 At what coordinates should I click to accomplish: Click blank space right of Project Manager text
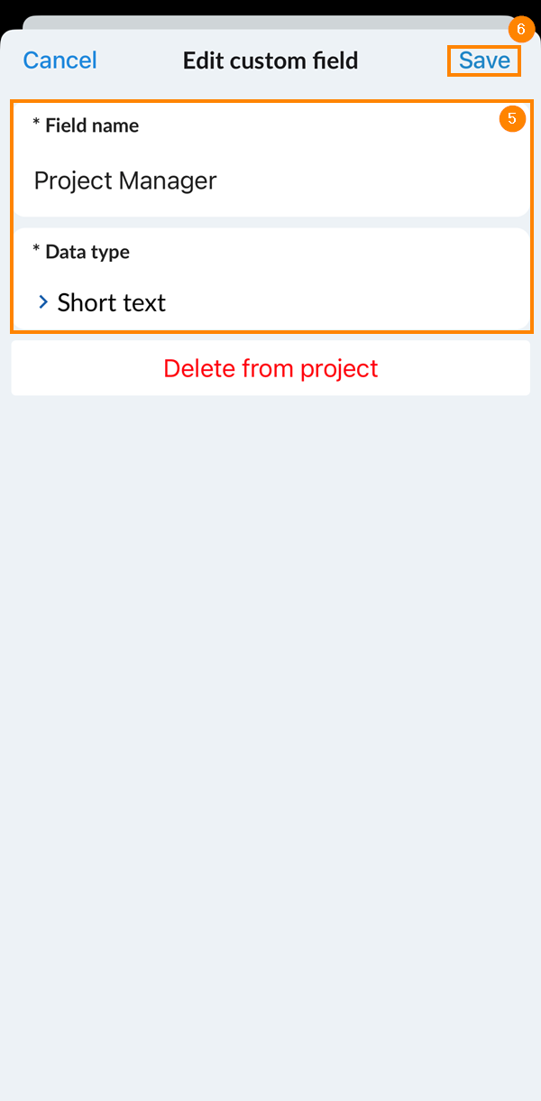point(379,180)
